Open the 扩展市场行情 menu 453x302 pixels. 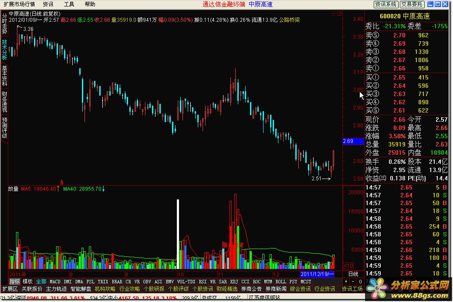[19, 4]
